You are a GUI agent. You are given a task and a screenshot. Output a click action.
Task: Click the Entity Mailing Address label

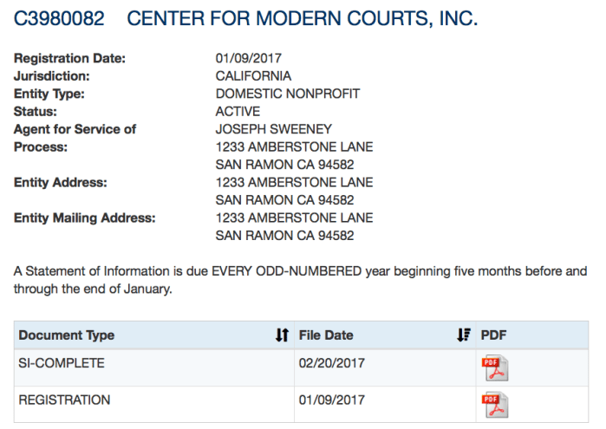point(85,218)
